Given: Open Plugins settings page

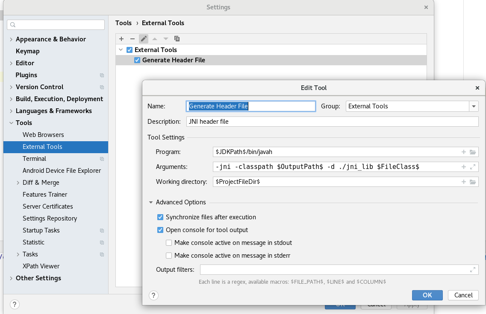Looking at the screenshot, I should [27, 75].
